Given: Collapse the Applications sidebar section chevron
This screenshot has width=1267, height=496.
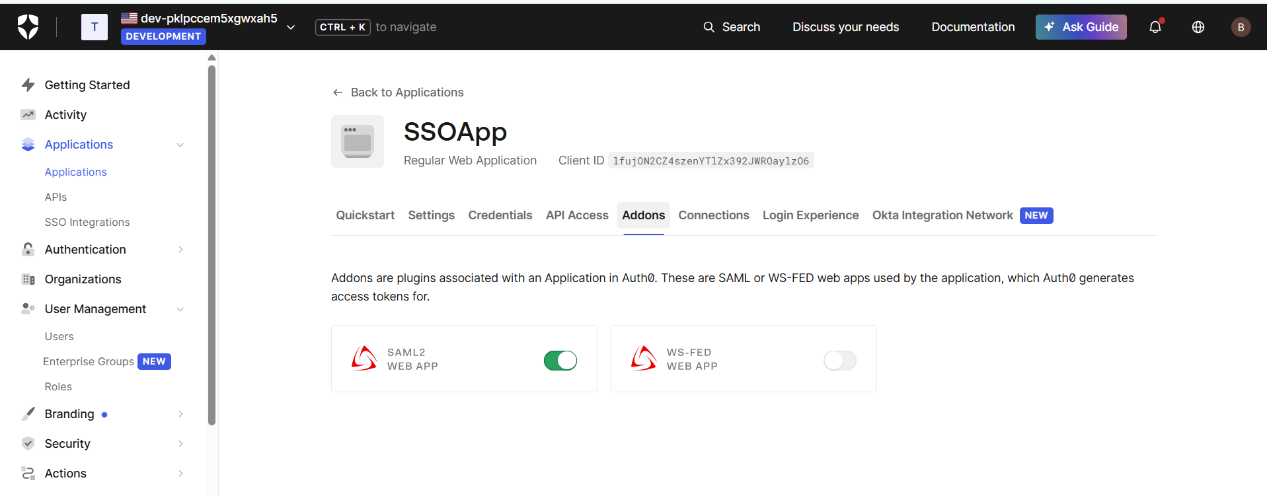Looking at the screenshot, I should point(180,145).
